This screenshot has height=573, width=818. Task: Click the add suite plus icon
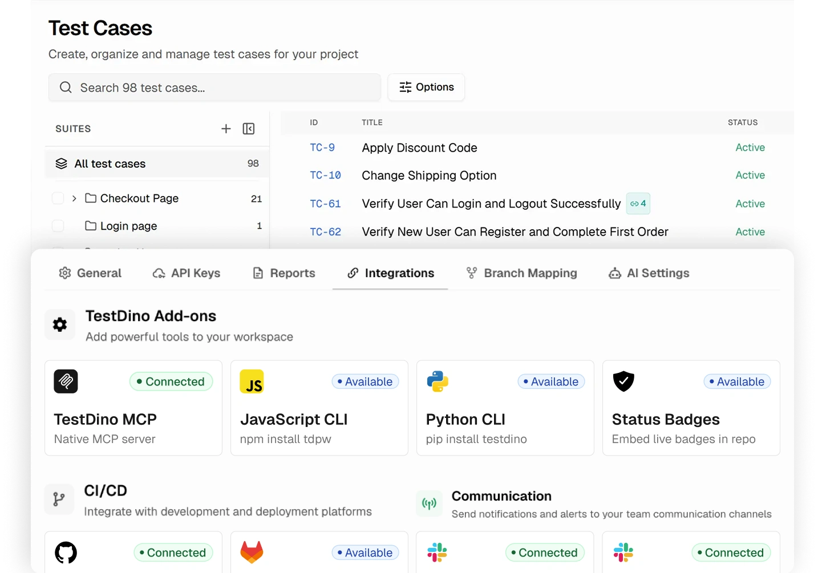226,129
